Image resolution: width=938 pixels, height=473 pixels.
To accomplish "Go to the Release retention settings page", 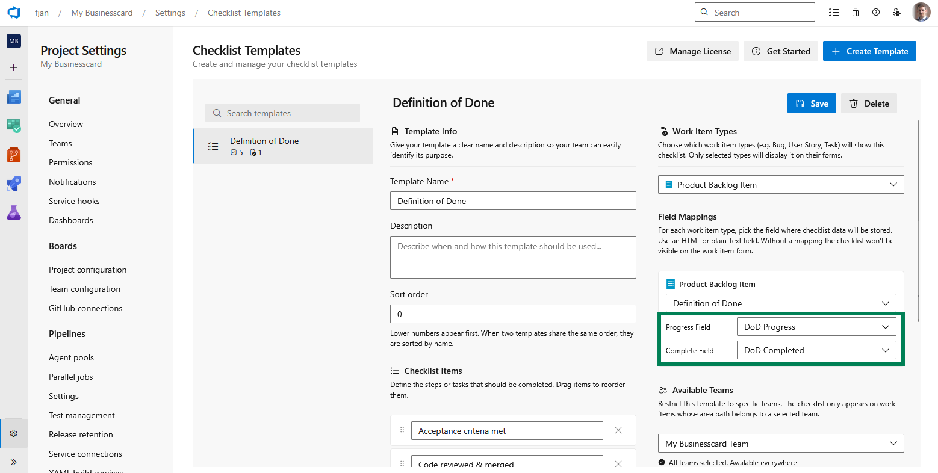I will pos(81,434).
